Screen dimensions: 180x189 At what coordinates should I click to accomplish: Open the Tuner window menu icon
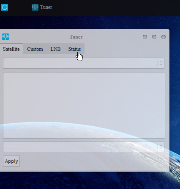[5, 37]
